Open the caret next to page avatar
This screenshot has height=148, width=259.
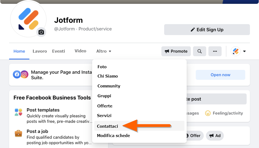[x=244, y=51]
